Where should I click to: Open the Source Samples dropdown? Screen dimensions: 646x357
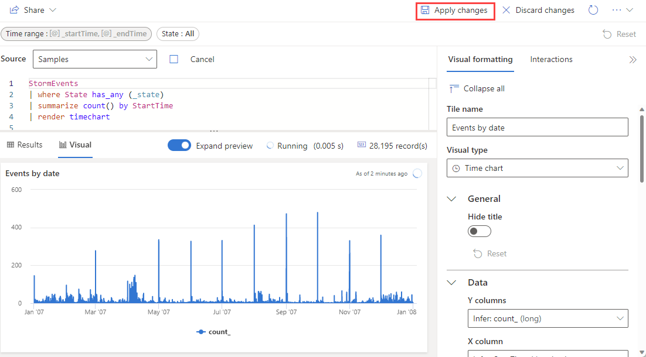[x=94, y=59]
